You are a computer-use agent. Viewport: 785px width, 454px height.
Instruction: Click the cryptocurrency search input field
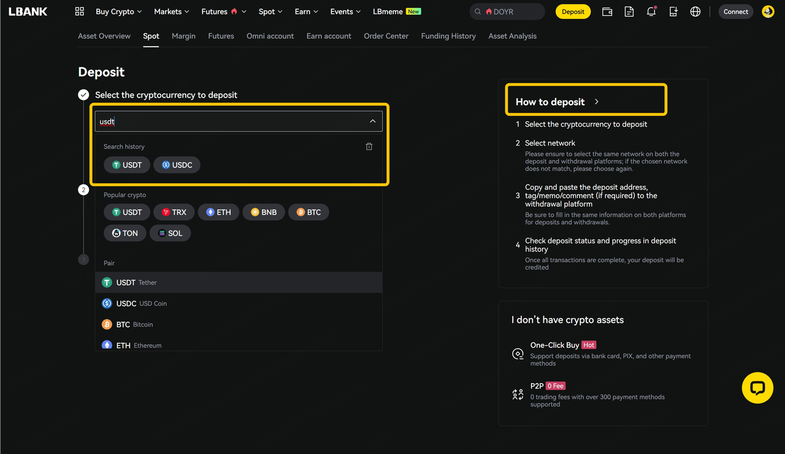[x=233, y=121]
